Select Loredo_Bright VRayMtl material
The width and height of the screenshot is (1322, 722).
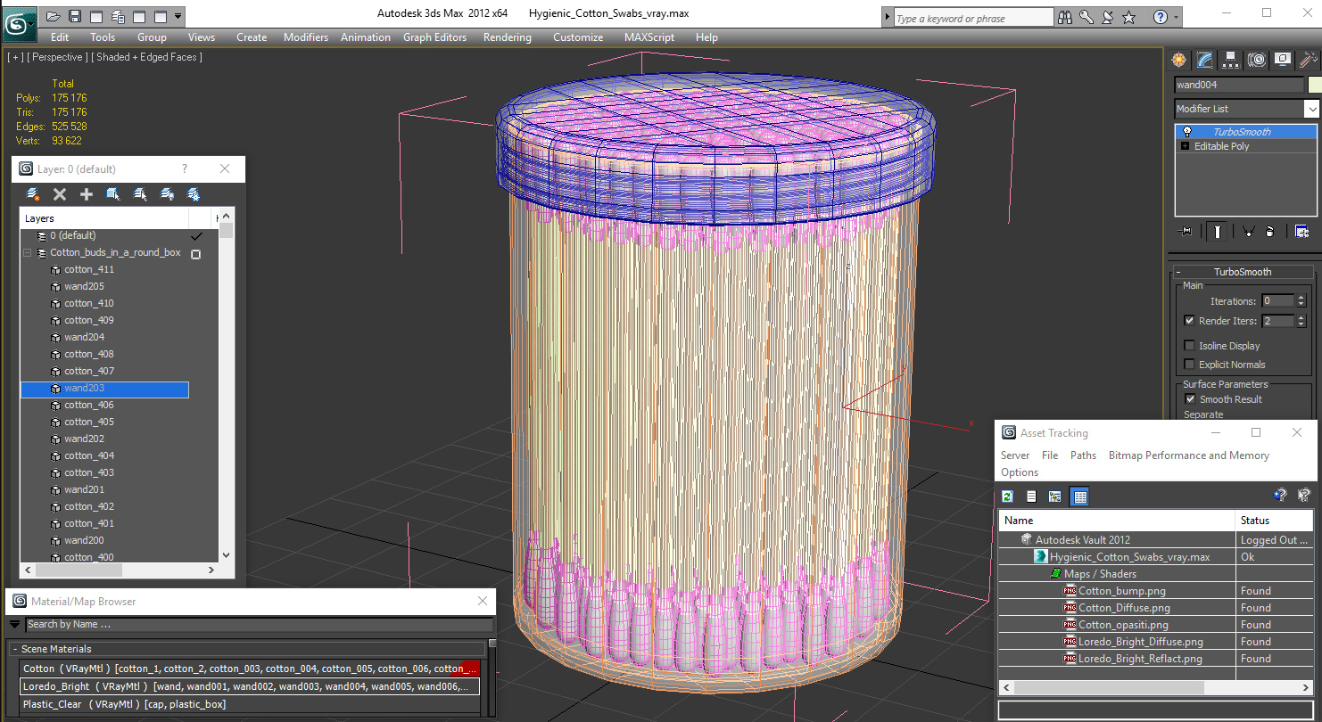click(250, 686)
